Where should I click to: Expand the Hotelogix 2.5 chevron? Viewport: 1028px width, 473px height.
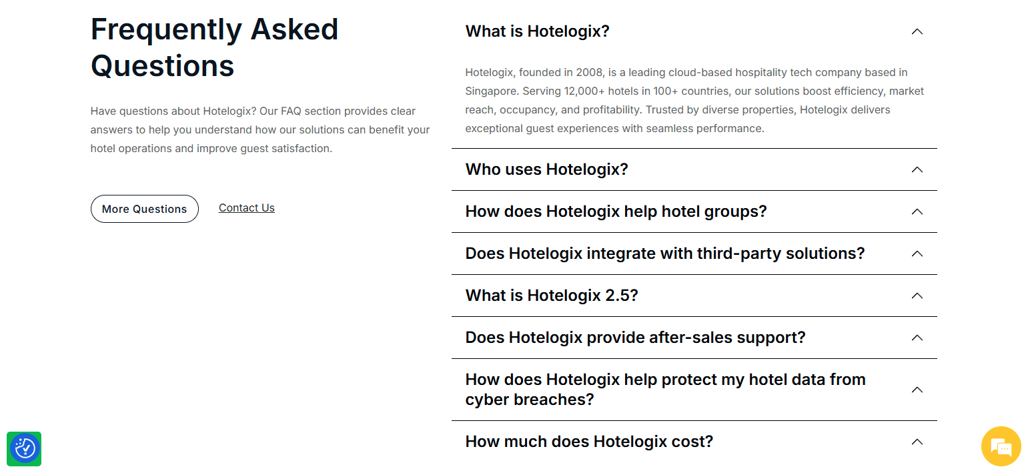[x=917, y=296]
